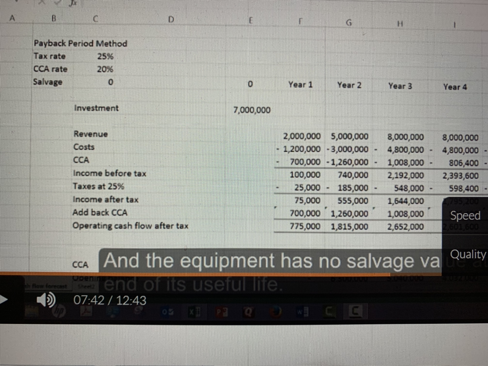Screen dimensions: 488x366
Task: Open the Speed playback option
Action: [x=465, y=216]
